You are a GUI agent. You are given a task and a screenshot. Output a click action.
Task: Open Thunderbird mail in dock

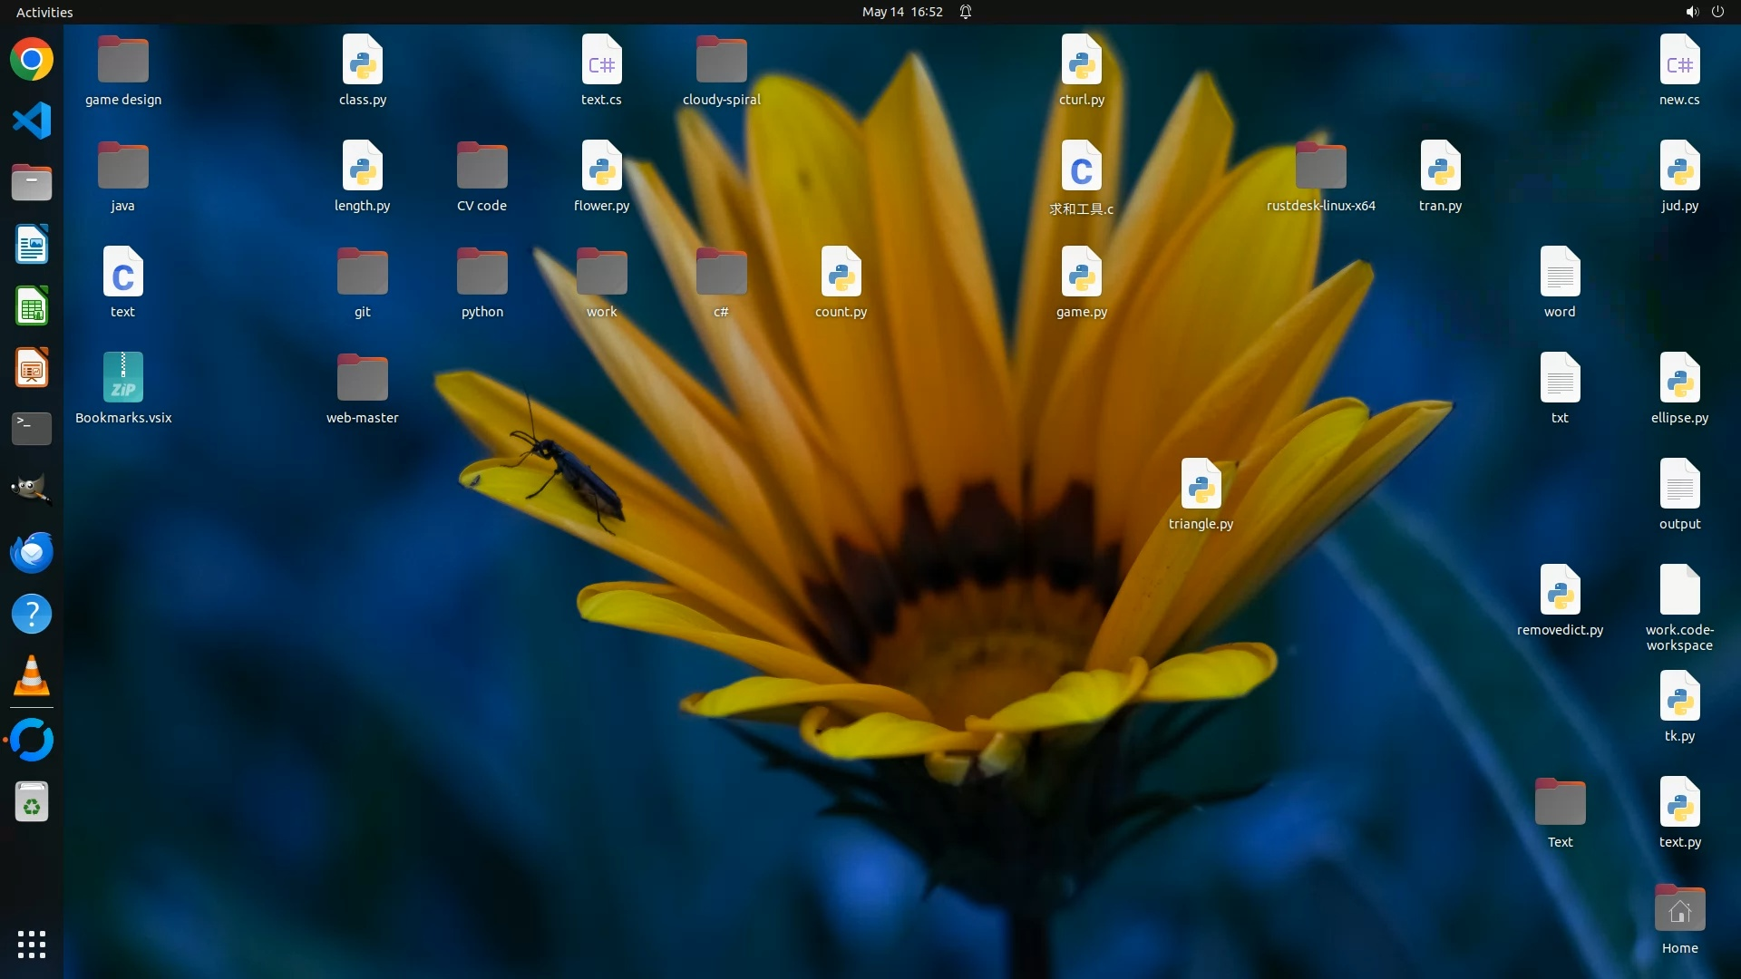(x=32, y=552)
